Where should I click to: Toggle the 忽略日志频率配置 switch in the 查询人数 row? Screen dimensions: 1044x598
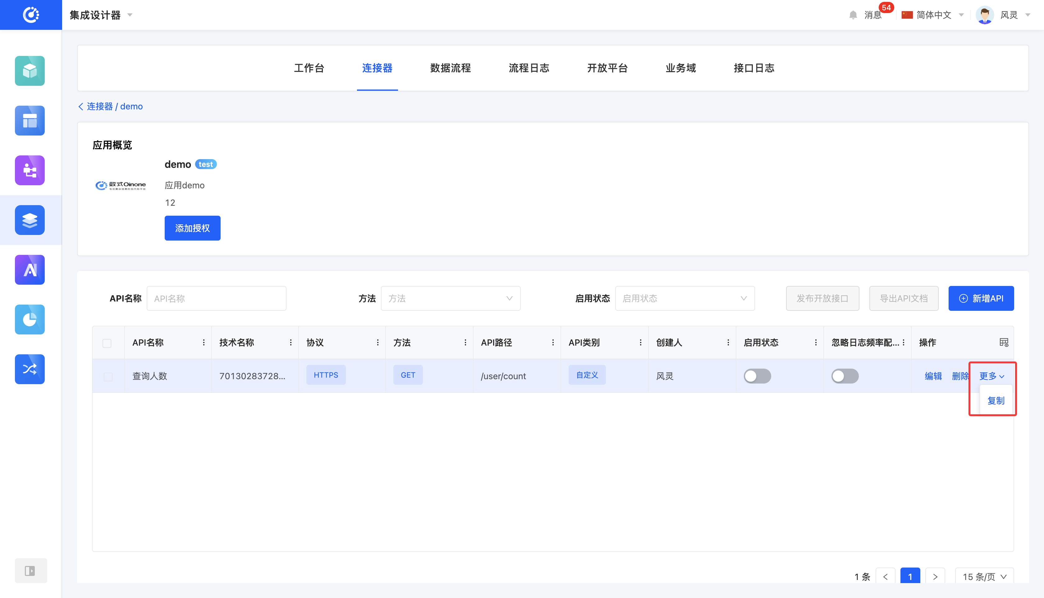pos(845,376)
